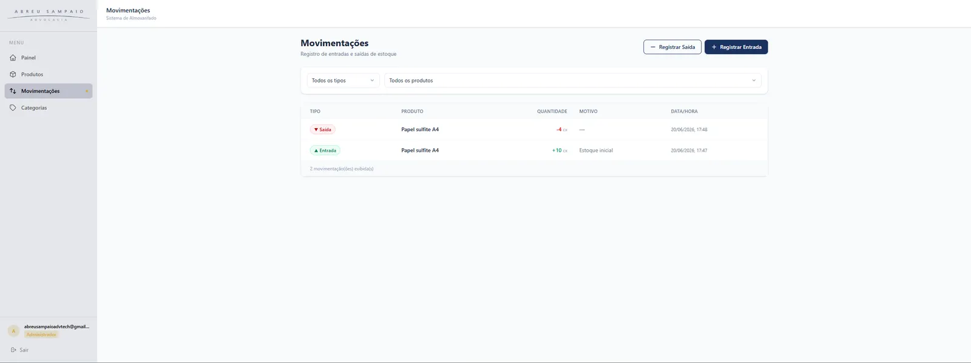Click the 20/06/2026, 17:48 timestamp
Image resolution: width=971 pixels, height=363 pixels.
click(x=689, y=129)
